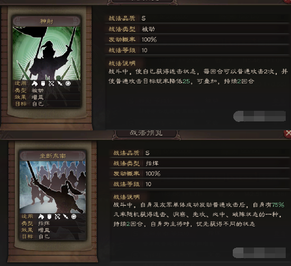Select the shield troop icon on 坐断东南 card
The height and width of the screenshot is (266, 291).
tap(49, 216)
